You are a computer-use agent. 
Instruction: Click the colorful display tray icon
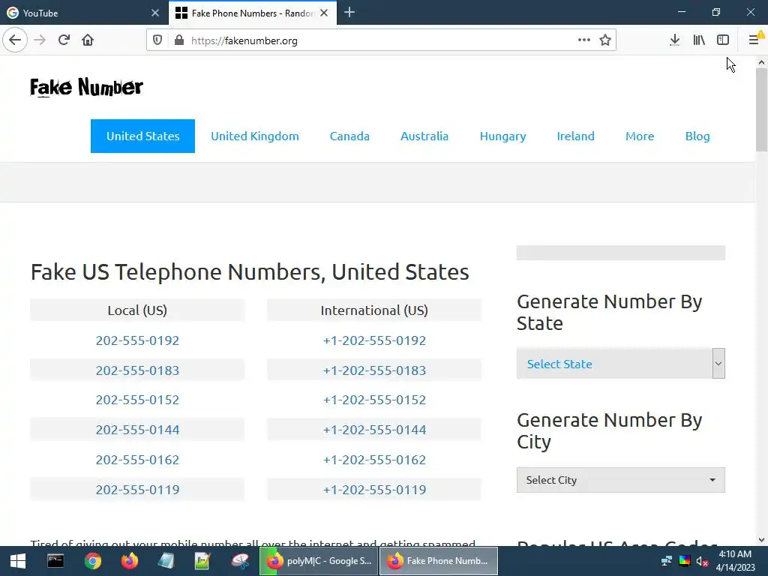[x=684, y=561]
